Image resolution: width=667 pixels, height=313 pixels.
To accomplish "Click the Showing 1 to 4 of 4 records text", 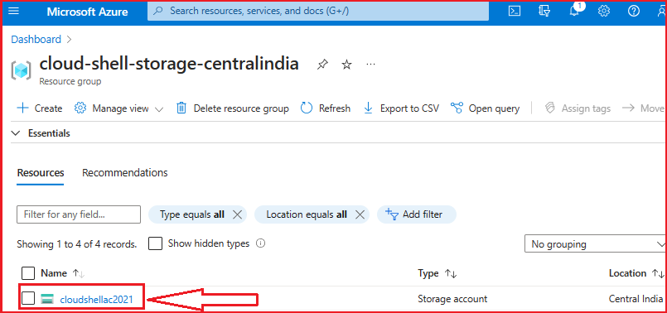I will tap(77, 244).
